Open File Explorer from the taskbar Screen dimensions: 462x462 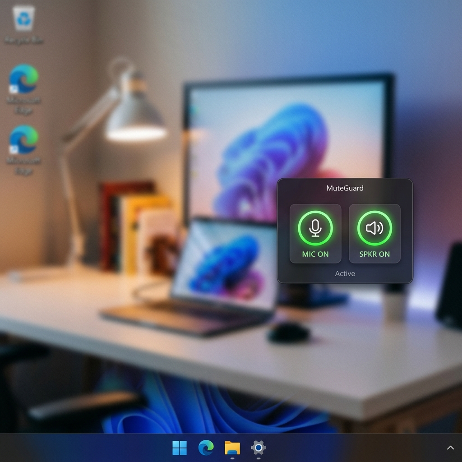pyautogui.click(x=231, y=448)
